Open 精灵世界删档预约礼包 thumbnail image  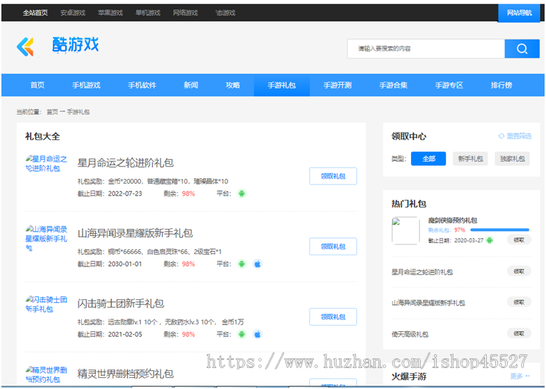pyautogui.click(x=47, y=374)
